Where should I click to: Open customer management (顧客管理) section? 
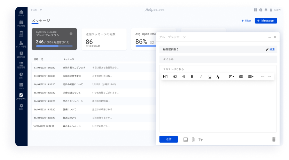21,55
